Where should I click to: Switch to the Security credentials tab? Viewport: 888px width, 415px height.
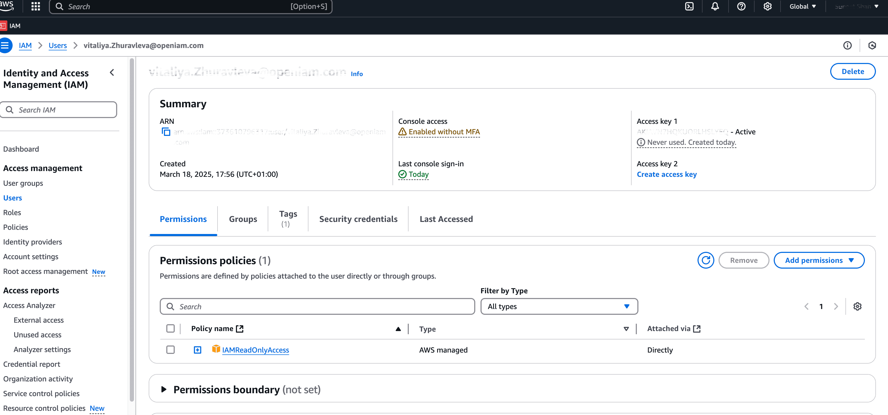[358, 219]
